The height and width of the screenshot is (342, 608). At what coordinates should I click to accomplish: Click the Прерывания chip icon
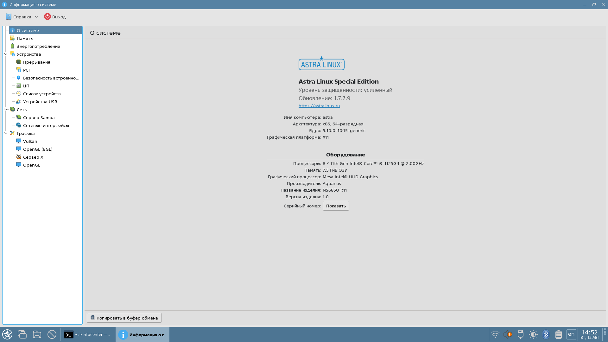click(19, 62)
